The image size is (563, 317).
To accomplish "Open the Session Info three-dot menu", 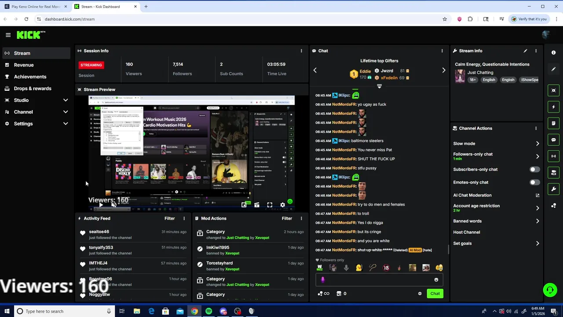I will (x=301, y=51).
